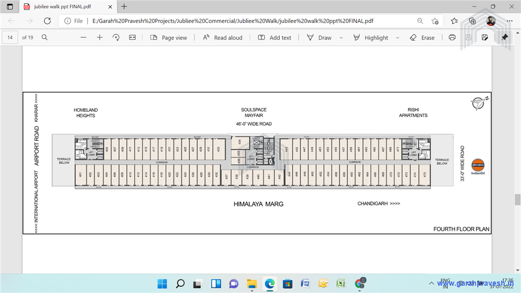Refresh the current page
521x293 pixels.
(x=47, y=21)
